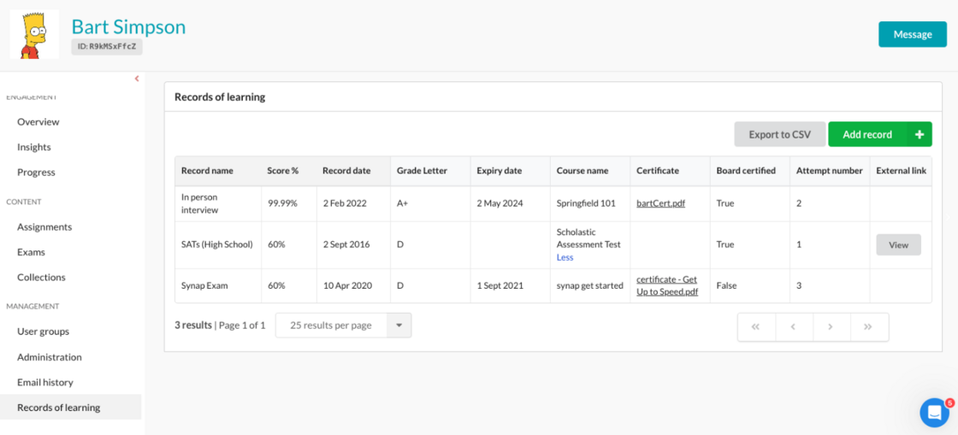958x435 pixels.
Task: Open the bartCert.pdf certificate link
Action: pos(660,203)
